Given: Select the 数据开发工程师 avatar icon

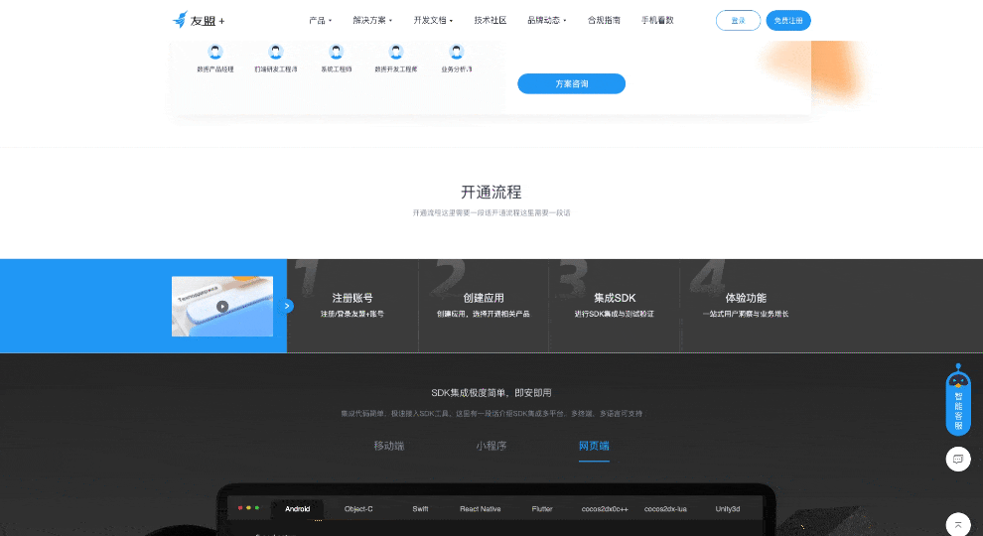Looking at the screenshot, I should click(x=395, y=52).
